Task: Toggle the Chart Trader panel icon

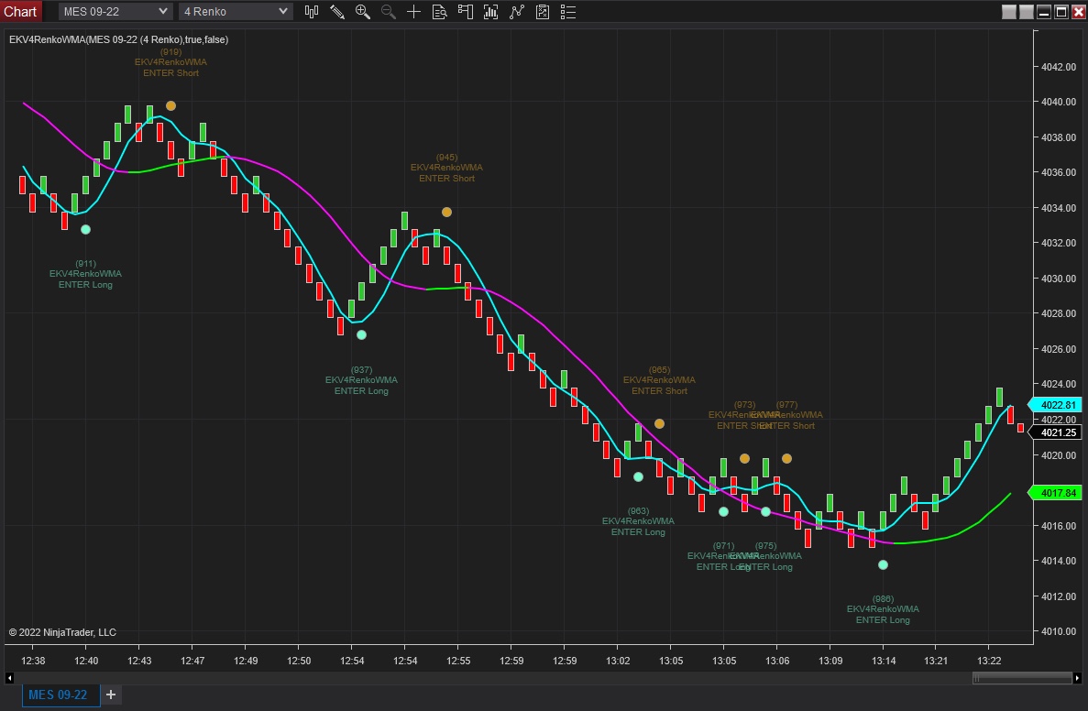Action: (x=465, y=12)
